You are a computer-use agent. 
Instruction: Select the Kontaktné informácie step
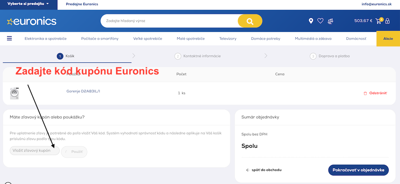(198, 56)
